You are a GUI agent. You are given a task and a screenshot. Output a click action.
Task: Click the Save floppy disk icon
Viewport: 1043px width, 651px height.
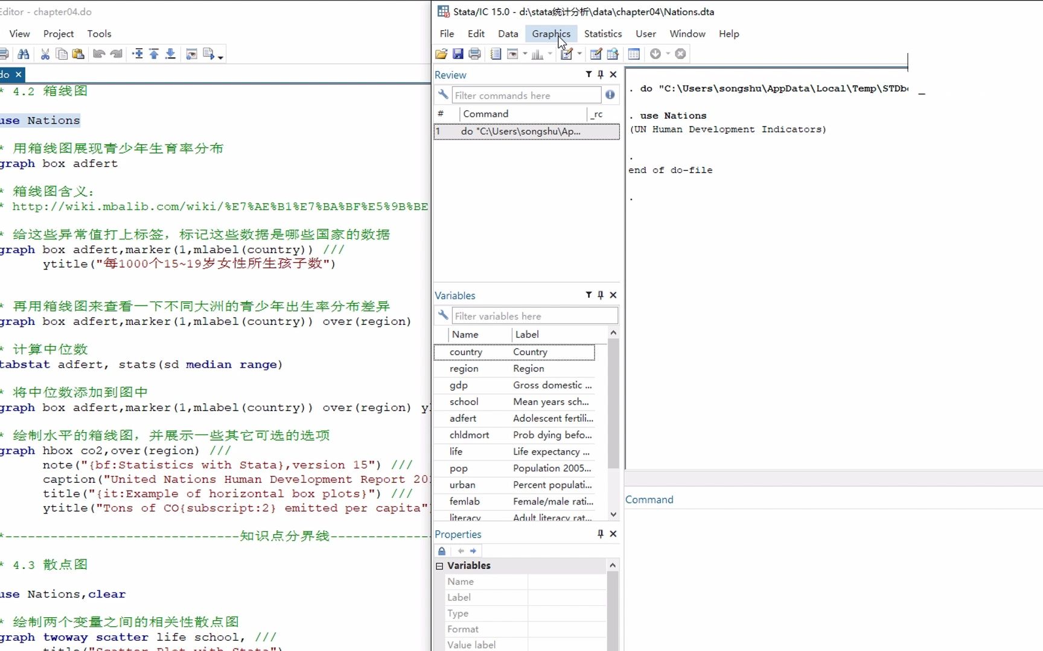[x=458, y=54]
